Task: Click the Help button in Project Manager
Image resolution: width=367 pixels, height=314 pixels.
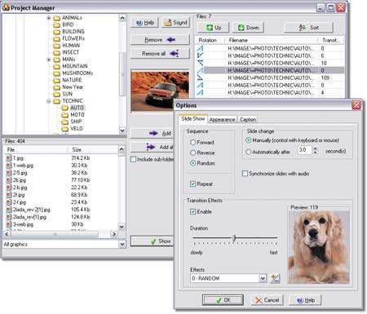Action: [144, 23]
